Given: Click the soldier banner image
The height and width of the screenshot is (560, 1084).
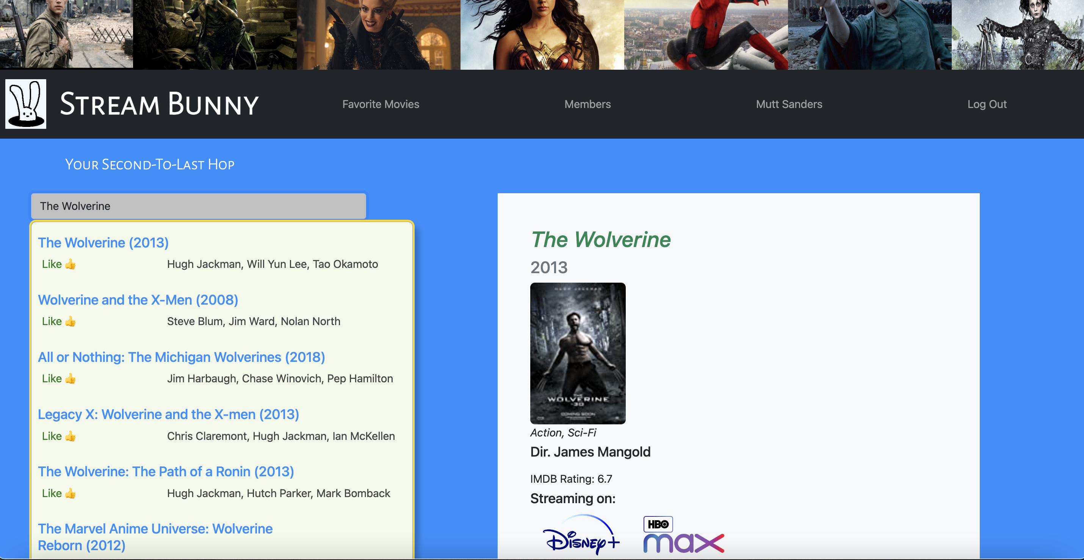Looking at the screenshot, I should 66,34.
